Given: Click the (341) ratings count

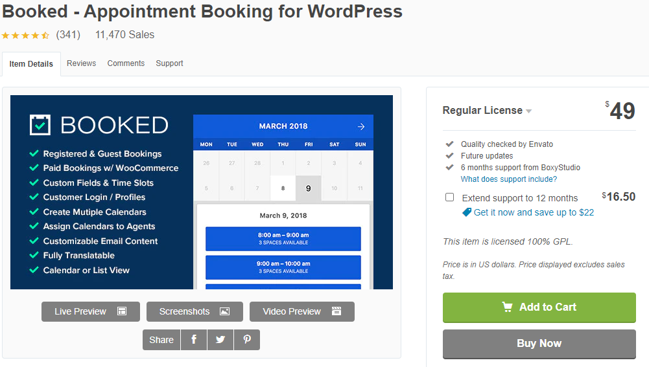Looking at the screenshot, I should point(68,35).
